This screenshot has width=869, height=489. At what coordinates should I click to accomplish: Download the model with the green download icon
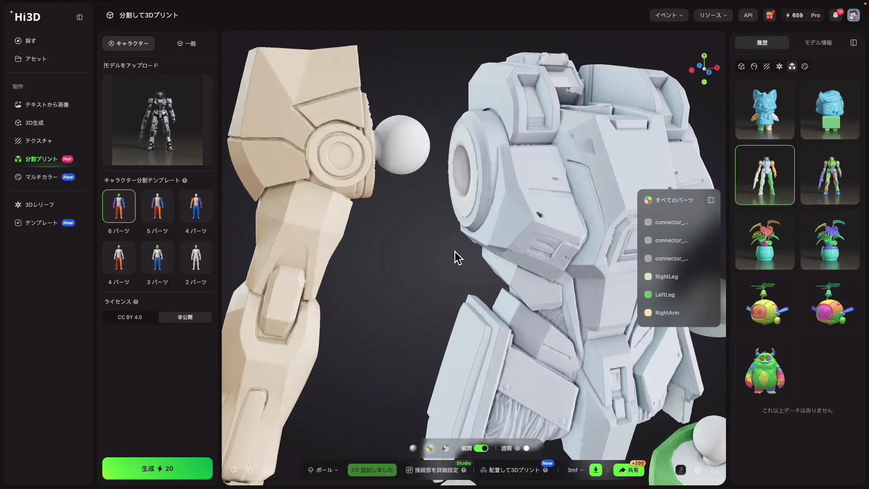click(x=596, y=470)
